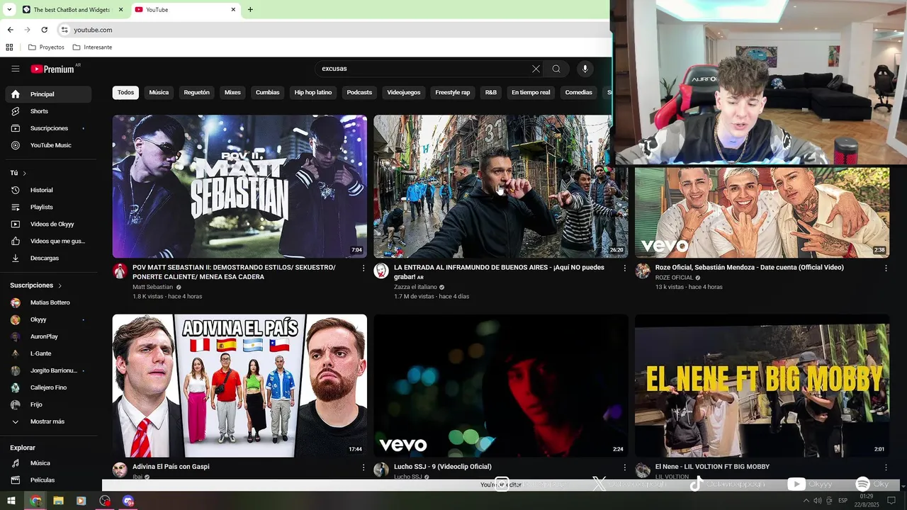Clear the search box with the X icon

coord(536,69)
